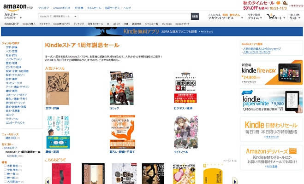Click the ライトノベル featured genre cover
This screenshot has width=304, height=184.
pyautogui.click(x=186, y=132)
